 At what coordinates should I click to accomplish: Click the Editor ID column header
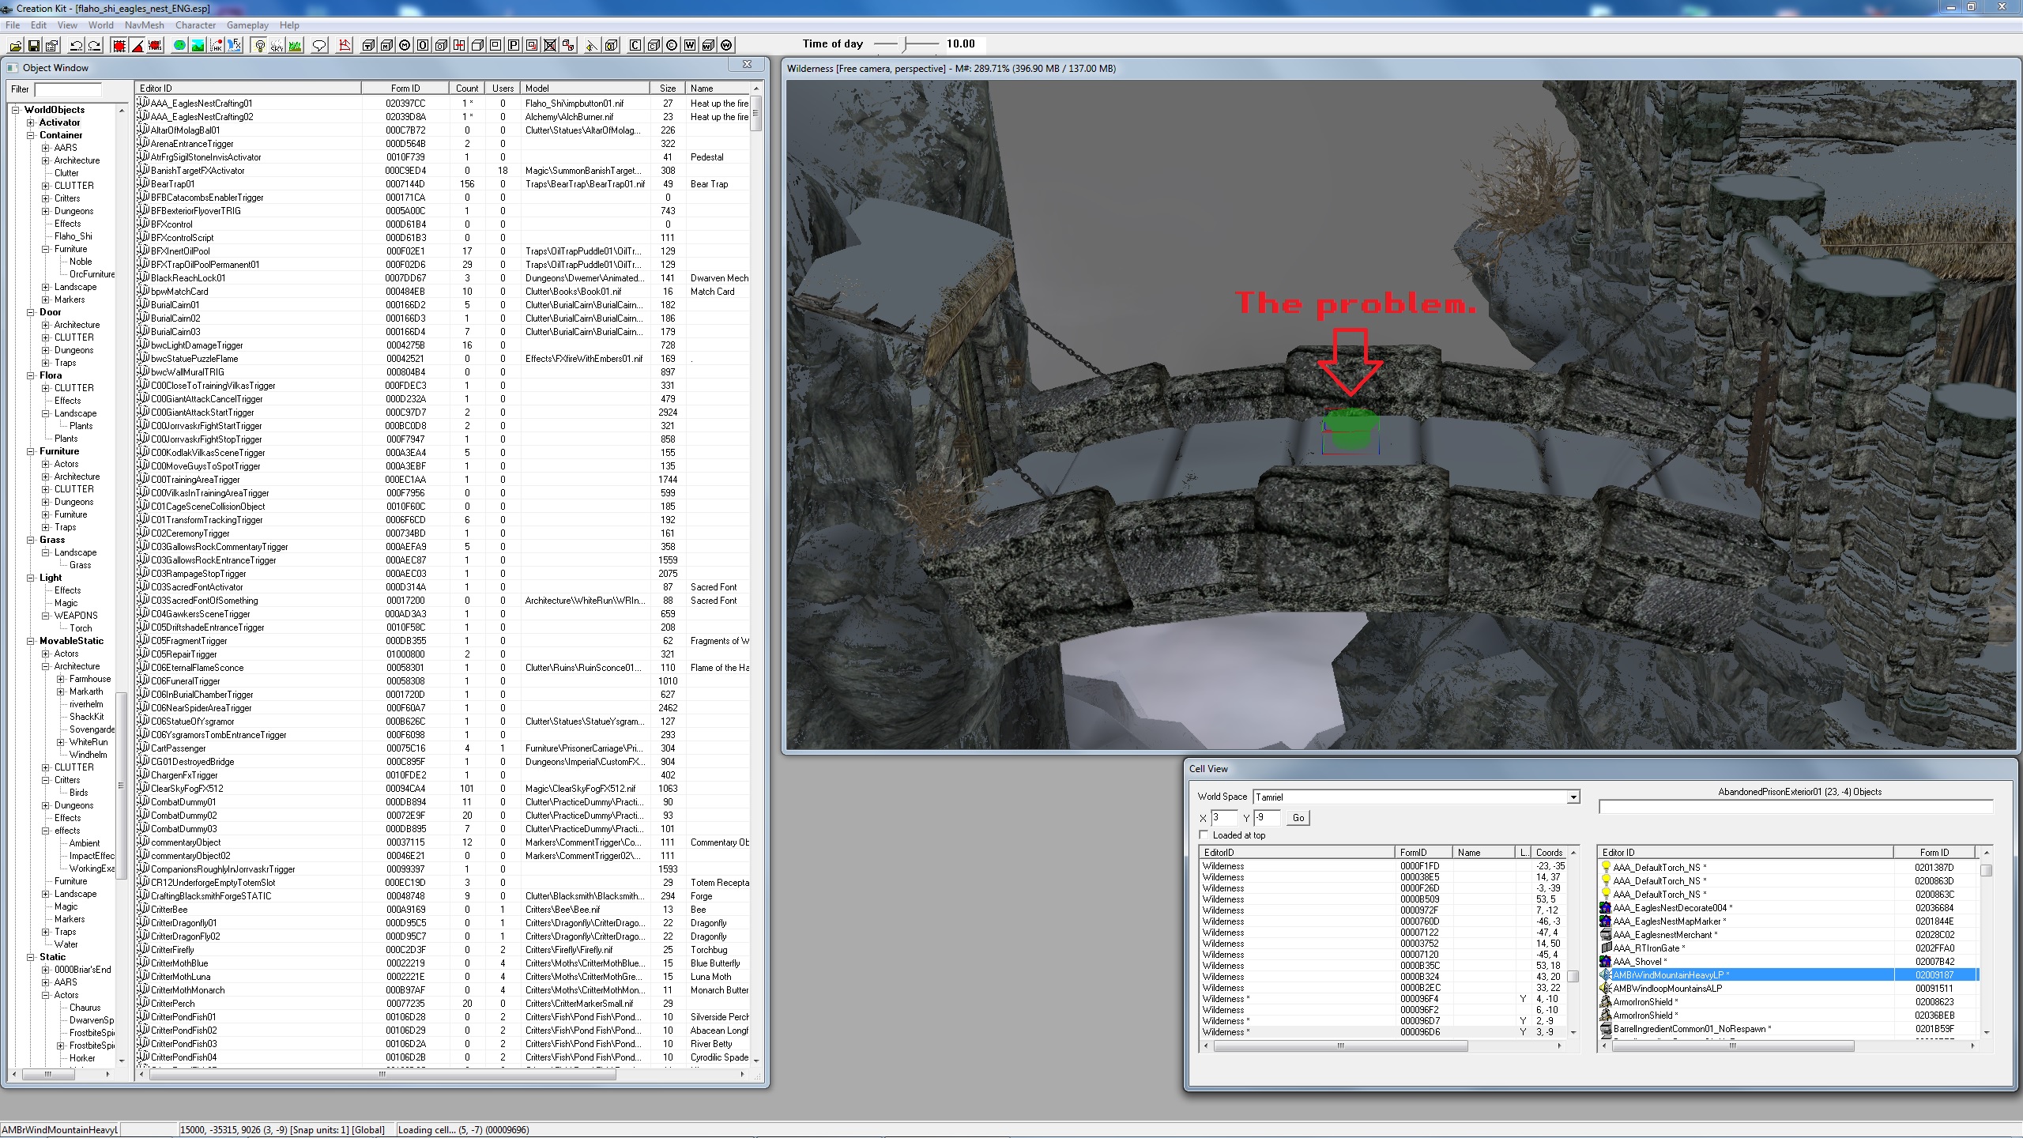[247, 89]
